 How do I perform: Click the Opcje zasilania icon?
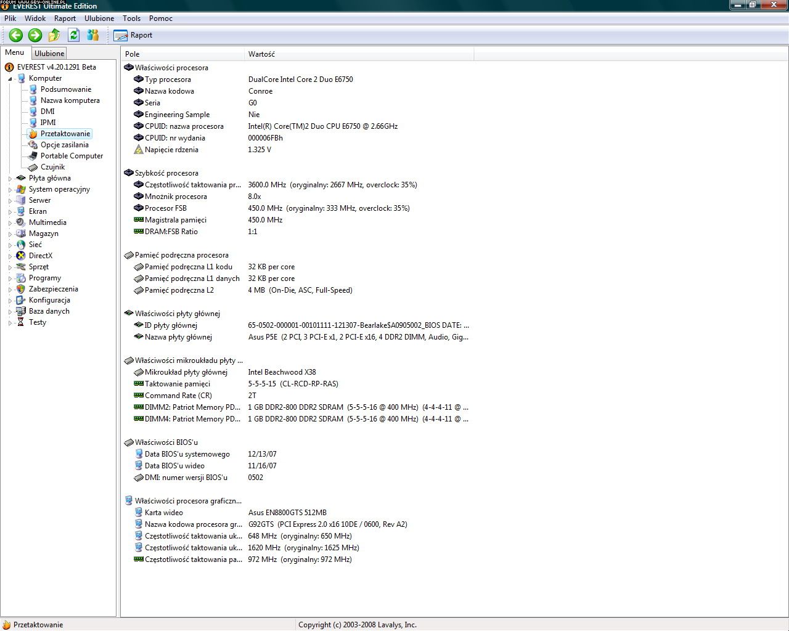click(33, 145)
